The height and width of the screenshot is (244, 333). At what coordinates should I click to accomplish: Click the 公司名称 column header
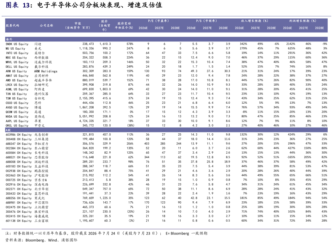coord(46,26)
